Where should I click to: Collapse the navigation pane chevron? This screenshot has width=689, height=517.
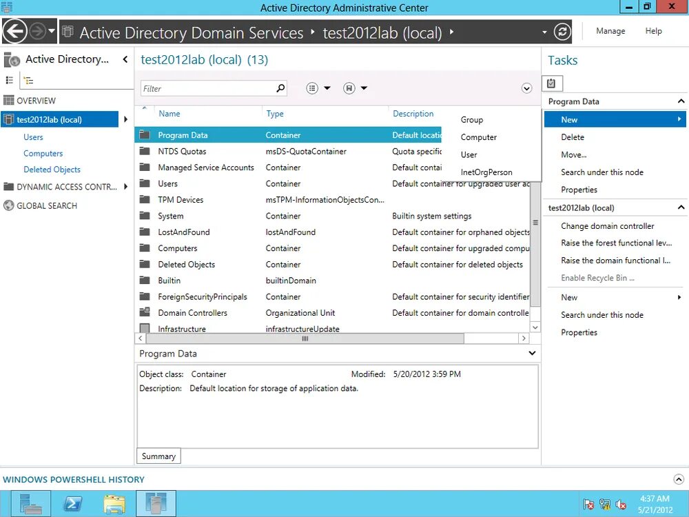point(125,59)
